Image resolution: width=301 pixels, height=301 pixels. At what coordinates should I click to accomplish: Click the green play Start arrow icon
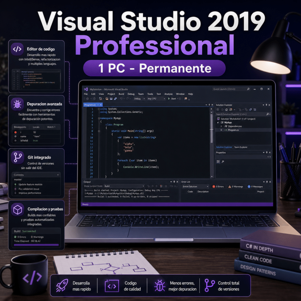tap(169, 99)
